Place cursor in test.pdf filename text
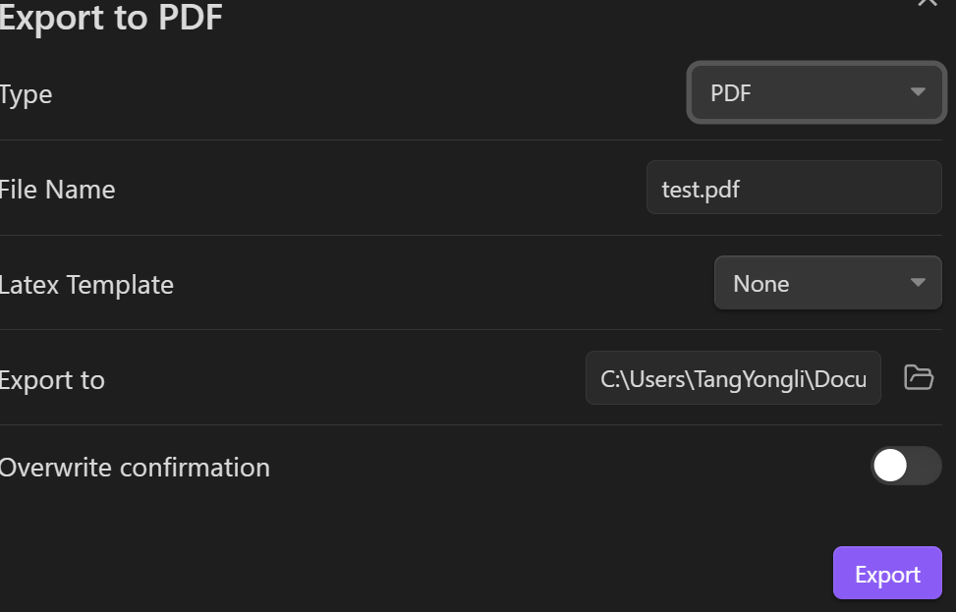 701,190
